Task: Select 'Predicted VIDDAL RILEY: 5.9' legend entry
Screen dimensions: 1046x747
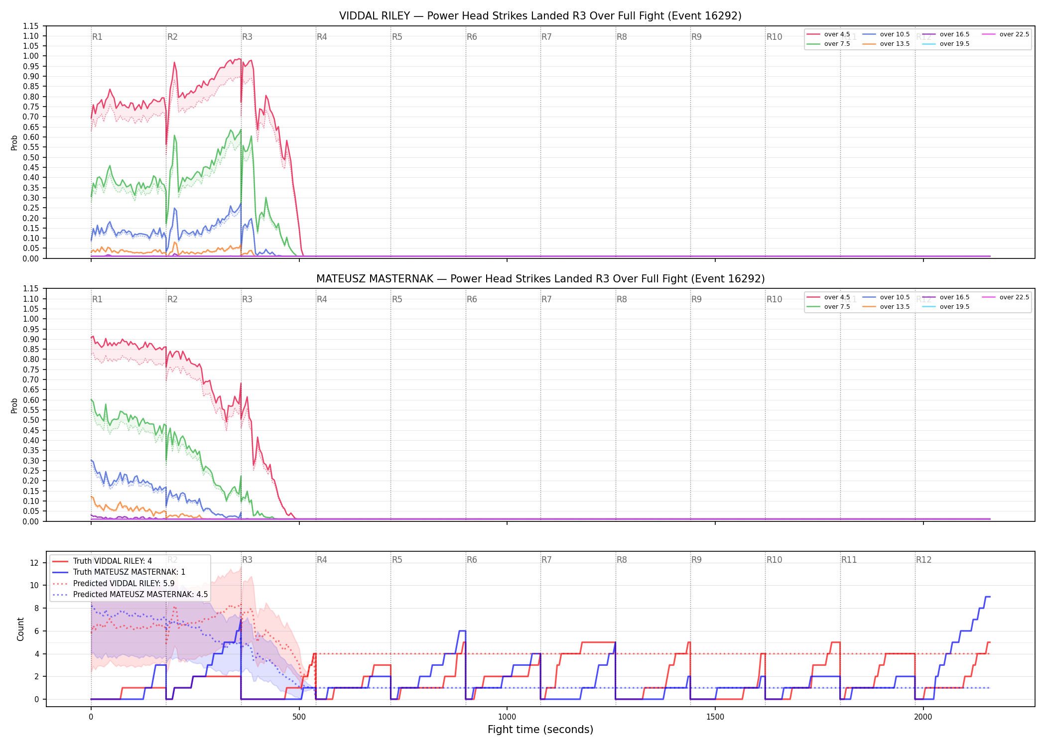Action: [x=114, y=583]
